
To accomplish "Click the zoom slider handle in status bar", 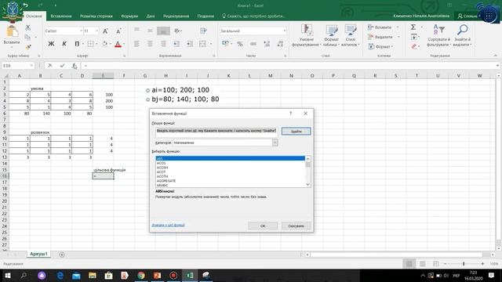I will [x=464, y=264].
